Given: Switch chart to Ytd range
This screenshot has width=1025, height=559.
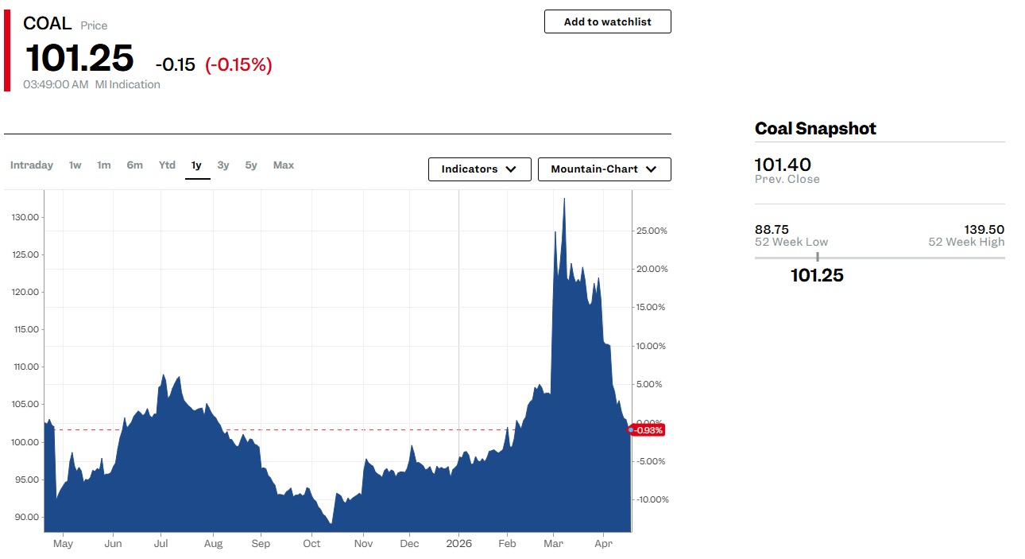Looking at the screenshot, I should tap(167, 165).
